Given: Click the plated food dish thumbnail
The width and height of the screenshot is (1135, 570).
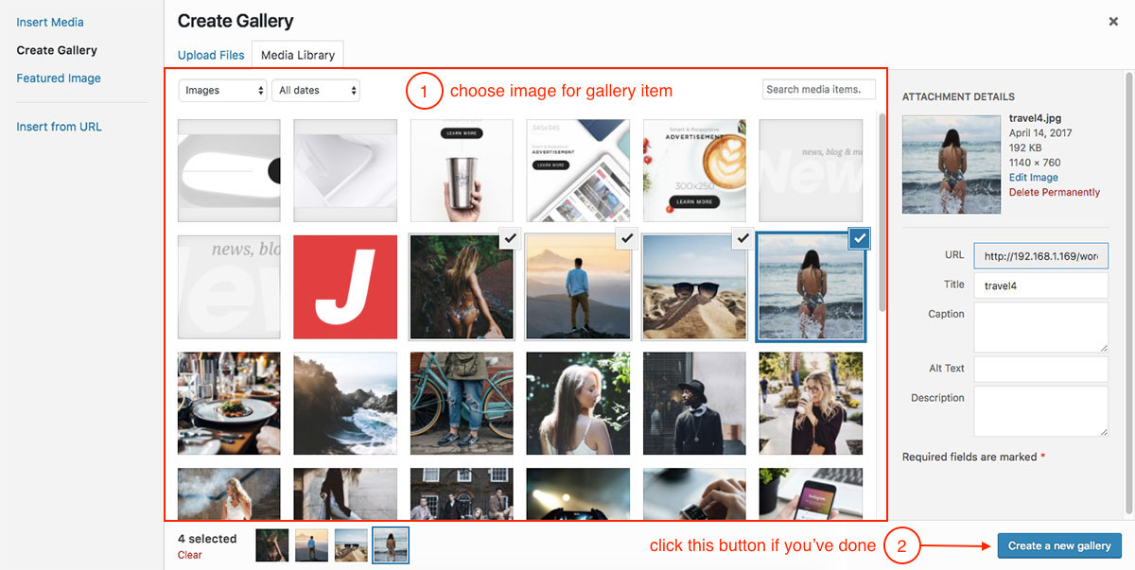Looking at the screenshot, I should pos(229,404).
